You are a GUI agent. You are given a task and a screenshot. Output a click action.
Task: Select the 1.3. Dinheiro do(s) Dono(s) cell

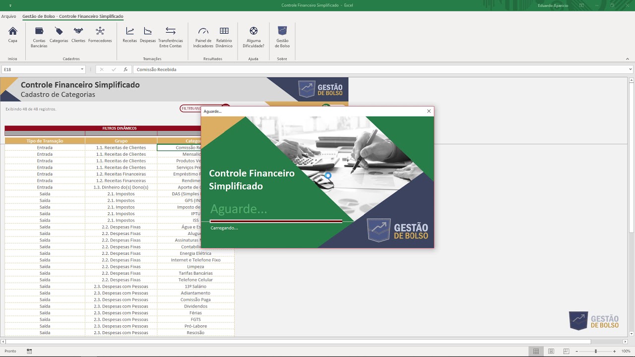(121, 187)
